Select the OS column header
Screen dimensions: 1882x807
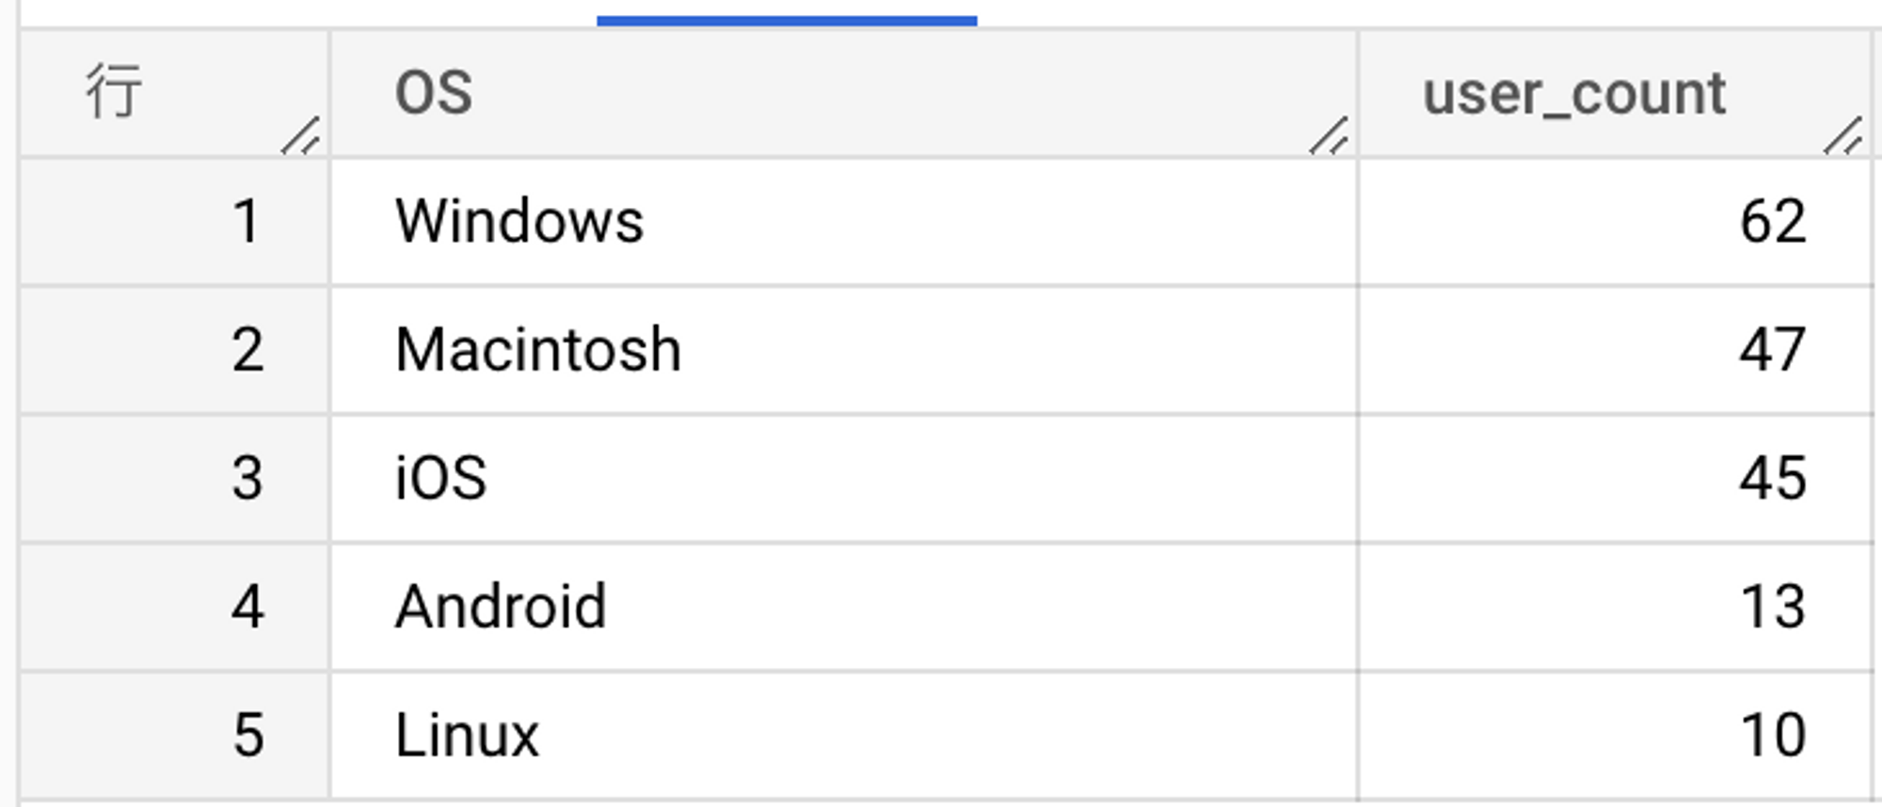pos(843,93)
